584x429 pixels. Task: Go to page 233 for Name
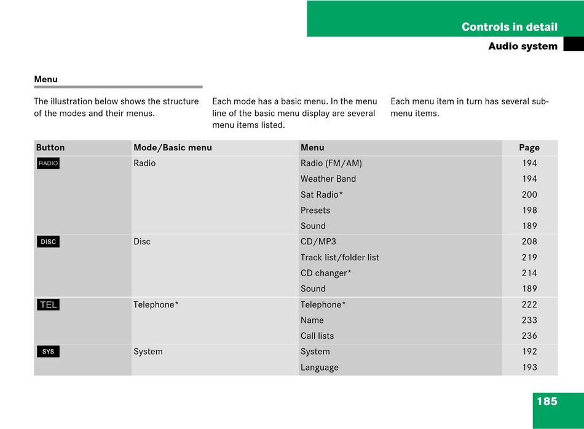pyautogui.click(x=529, y=320)
